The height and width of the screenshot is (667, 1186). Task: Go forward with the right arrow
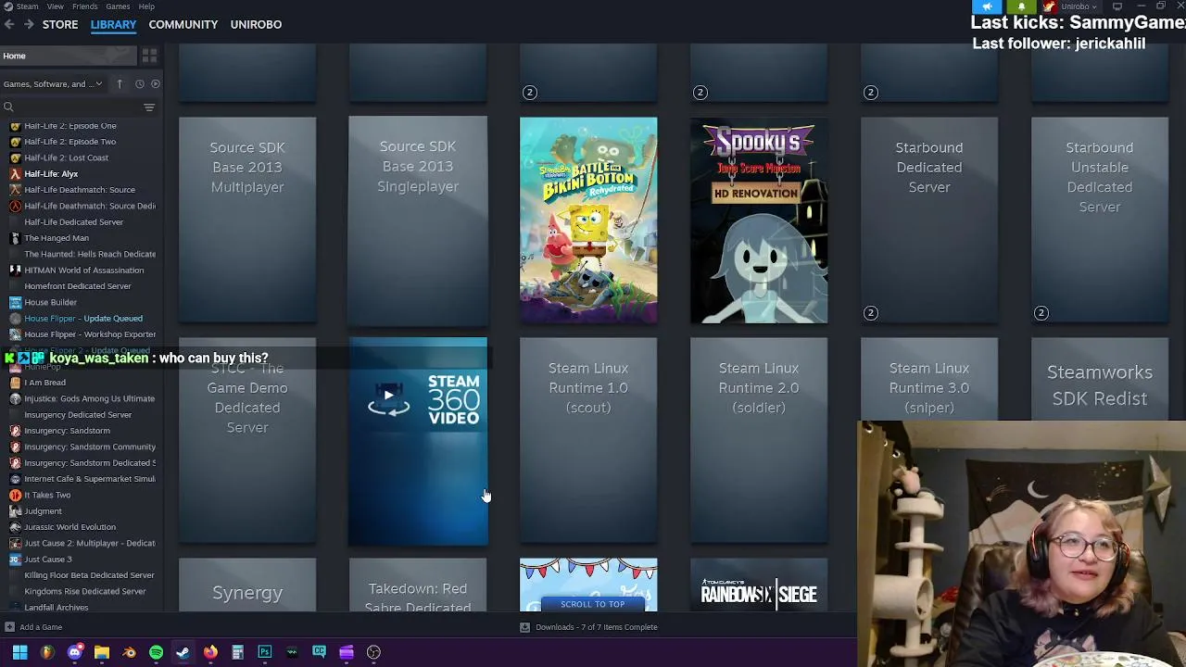coord(29,24)
